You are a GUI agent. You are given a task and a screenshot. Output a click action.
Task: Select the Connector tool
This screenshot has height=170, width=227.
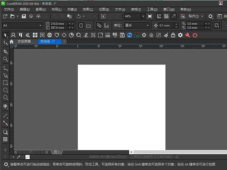point(5,123)
